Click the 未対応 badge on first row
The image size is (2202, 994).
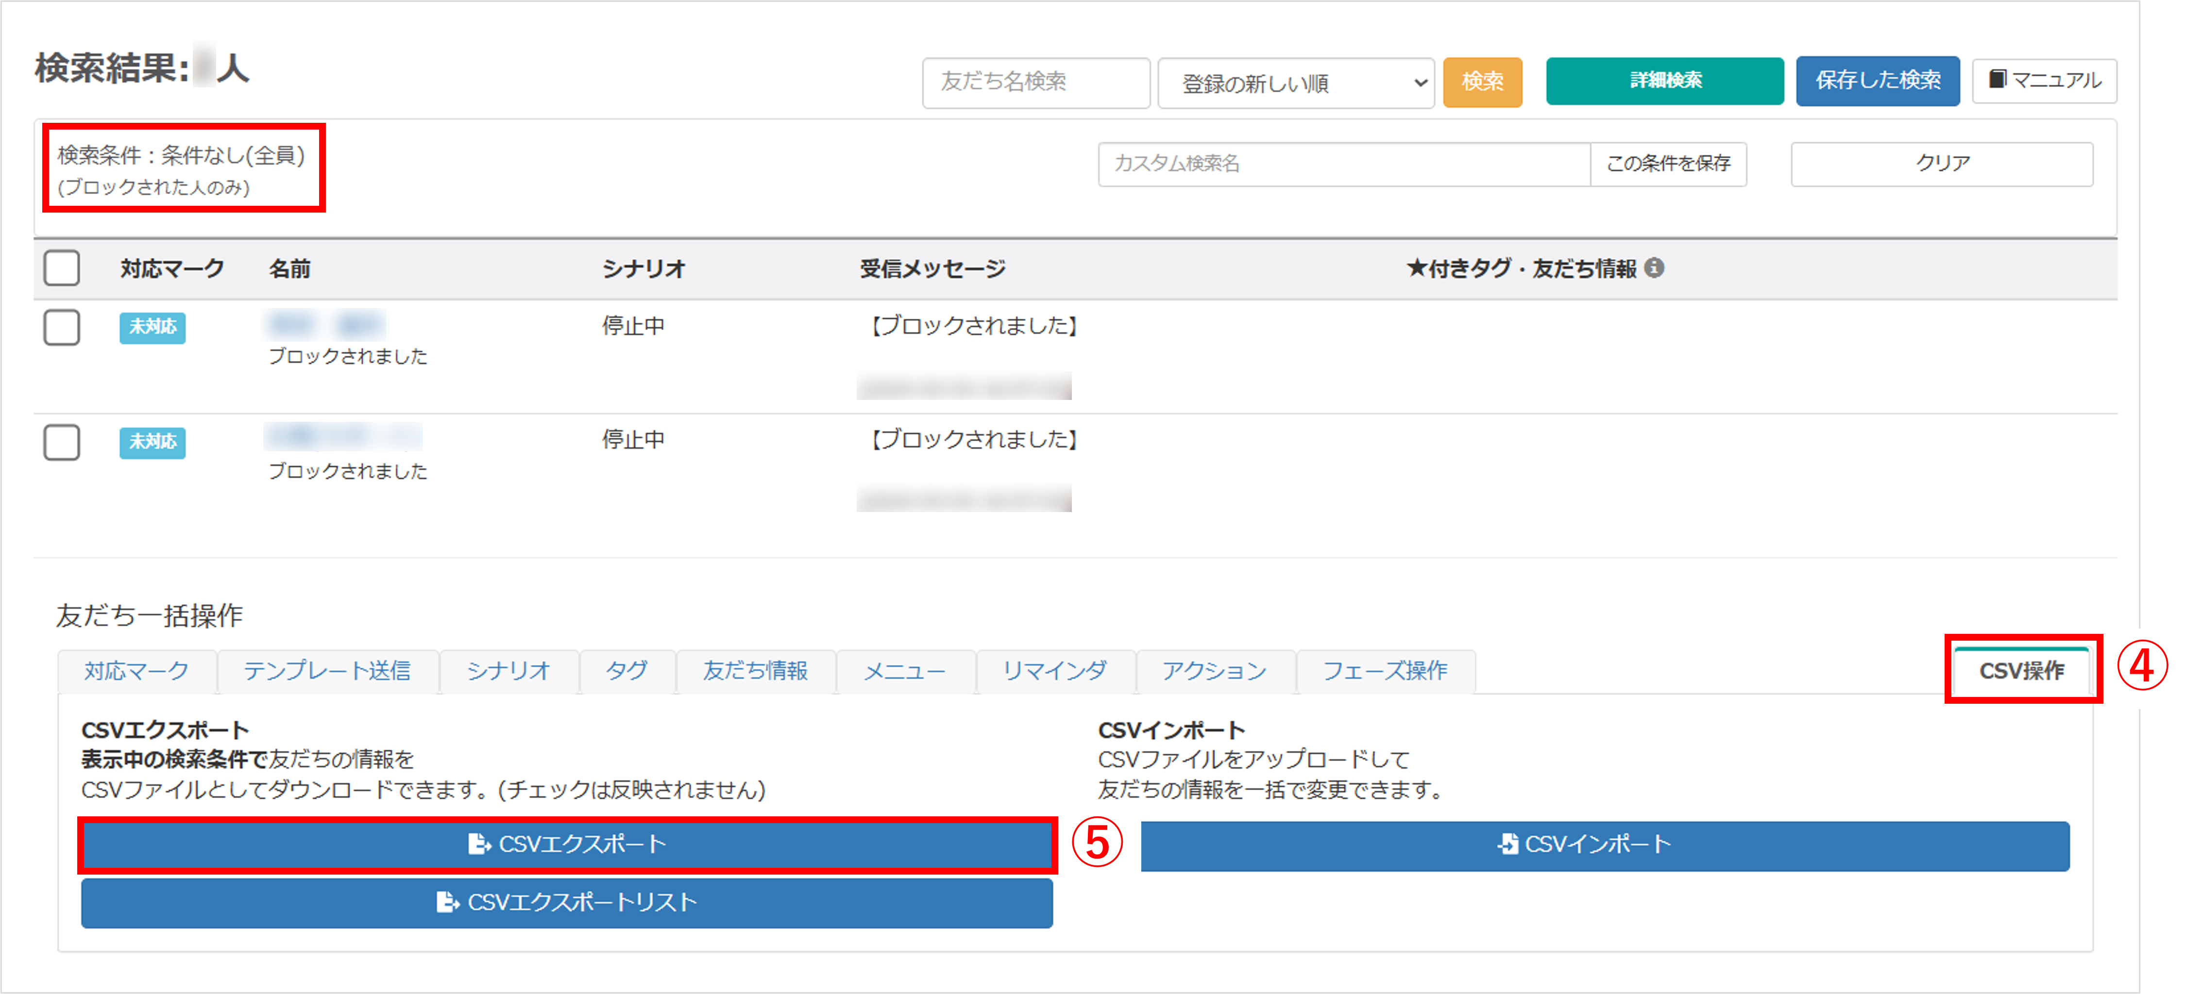pyautogui.click(x=152, y=327)
